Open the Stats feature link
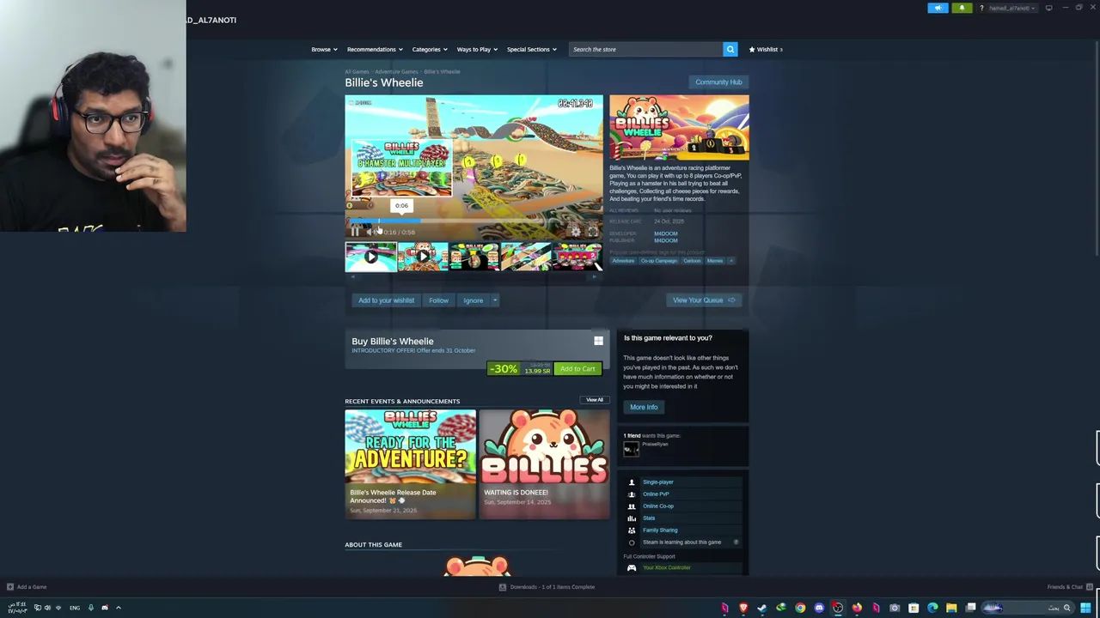Screen dimensions: 1100x618 [x=649, y=518]
